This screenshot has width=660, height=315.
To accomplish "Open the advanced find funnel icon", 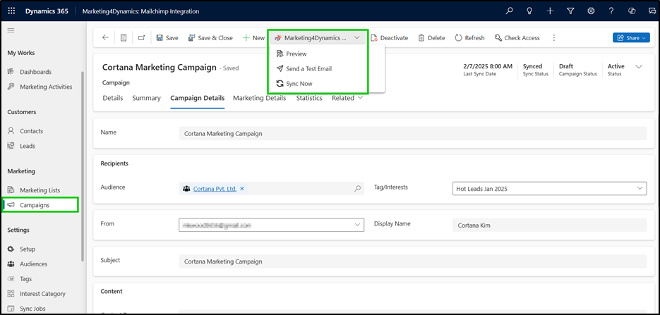I will [570, 11].
